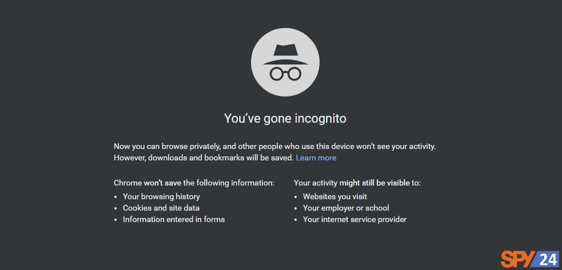Select 'Your employer or school' item
The image size is (562, 270).
coord(346,208)
